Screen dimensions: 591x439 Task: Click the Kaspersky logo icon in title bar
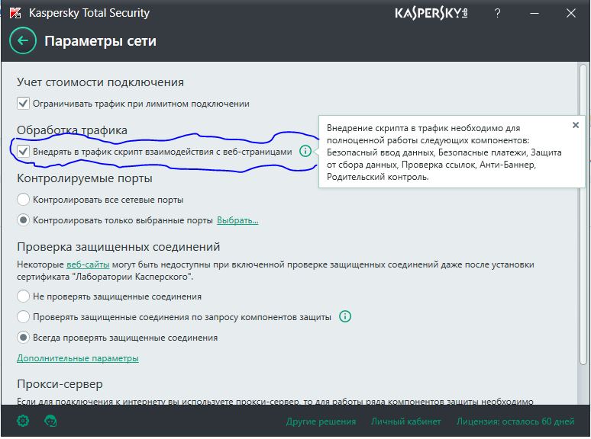(15, 13)
